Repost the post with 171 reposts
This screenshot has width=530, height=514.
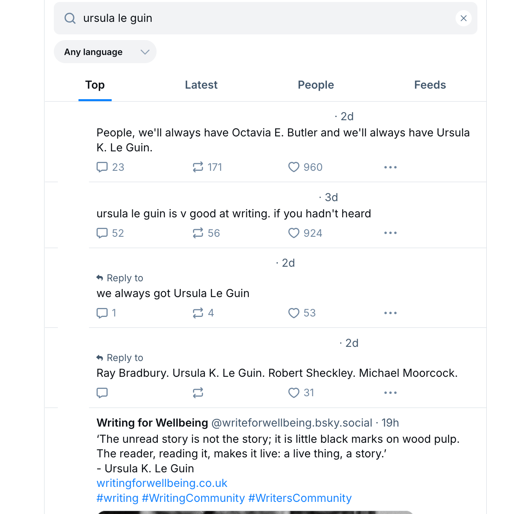pos(207,167)
